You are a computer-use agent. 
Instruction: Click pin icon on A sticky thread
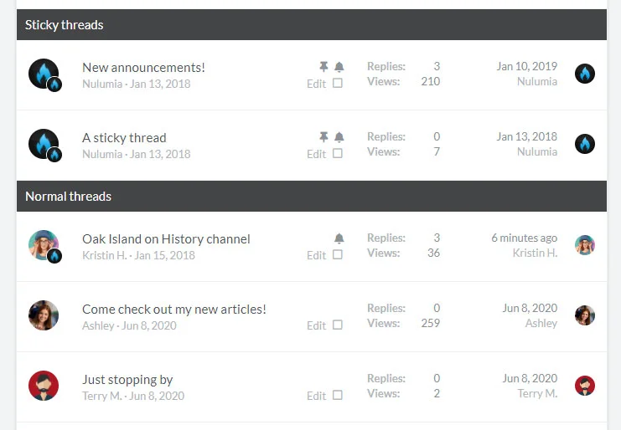(x=323, y=137)
